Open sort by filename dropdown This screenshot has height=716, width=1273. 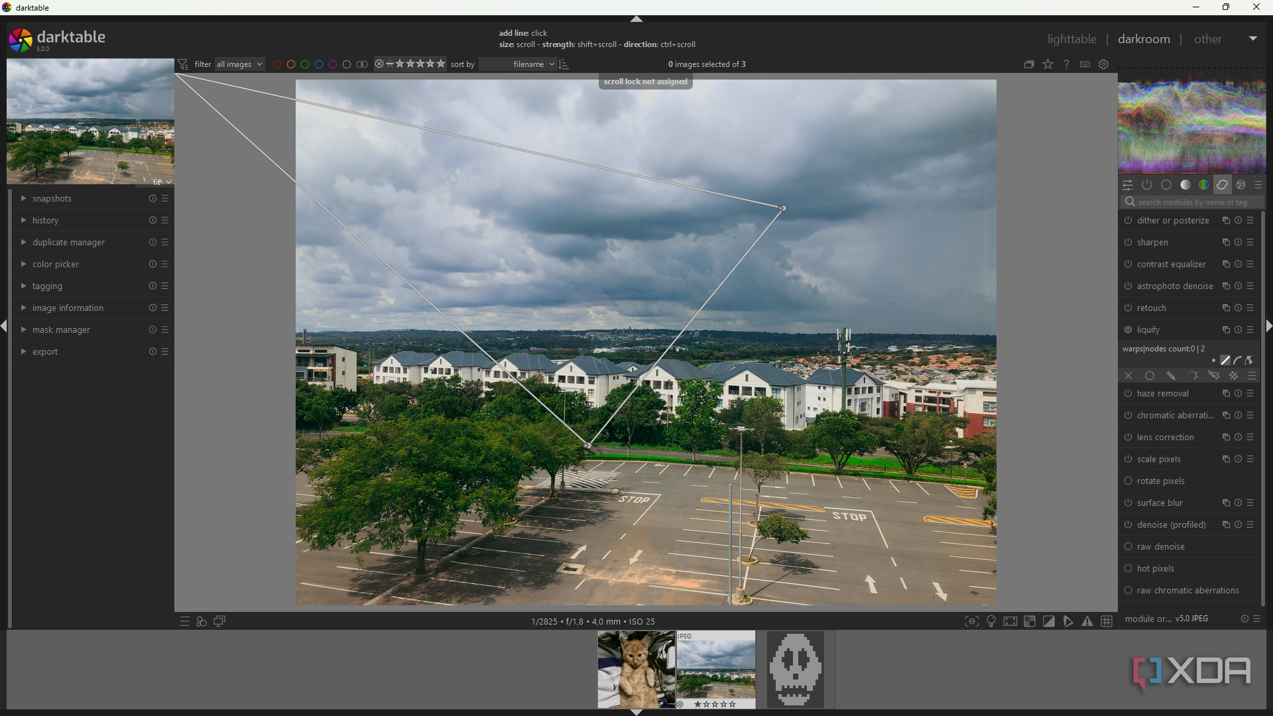518,64
